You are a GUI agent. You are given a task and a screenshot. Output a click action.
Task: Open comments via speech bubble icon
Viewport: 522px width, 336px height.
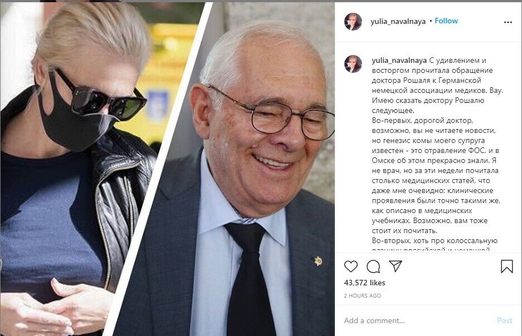coord(373,266)
